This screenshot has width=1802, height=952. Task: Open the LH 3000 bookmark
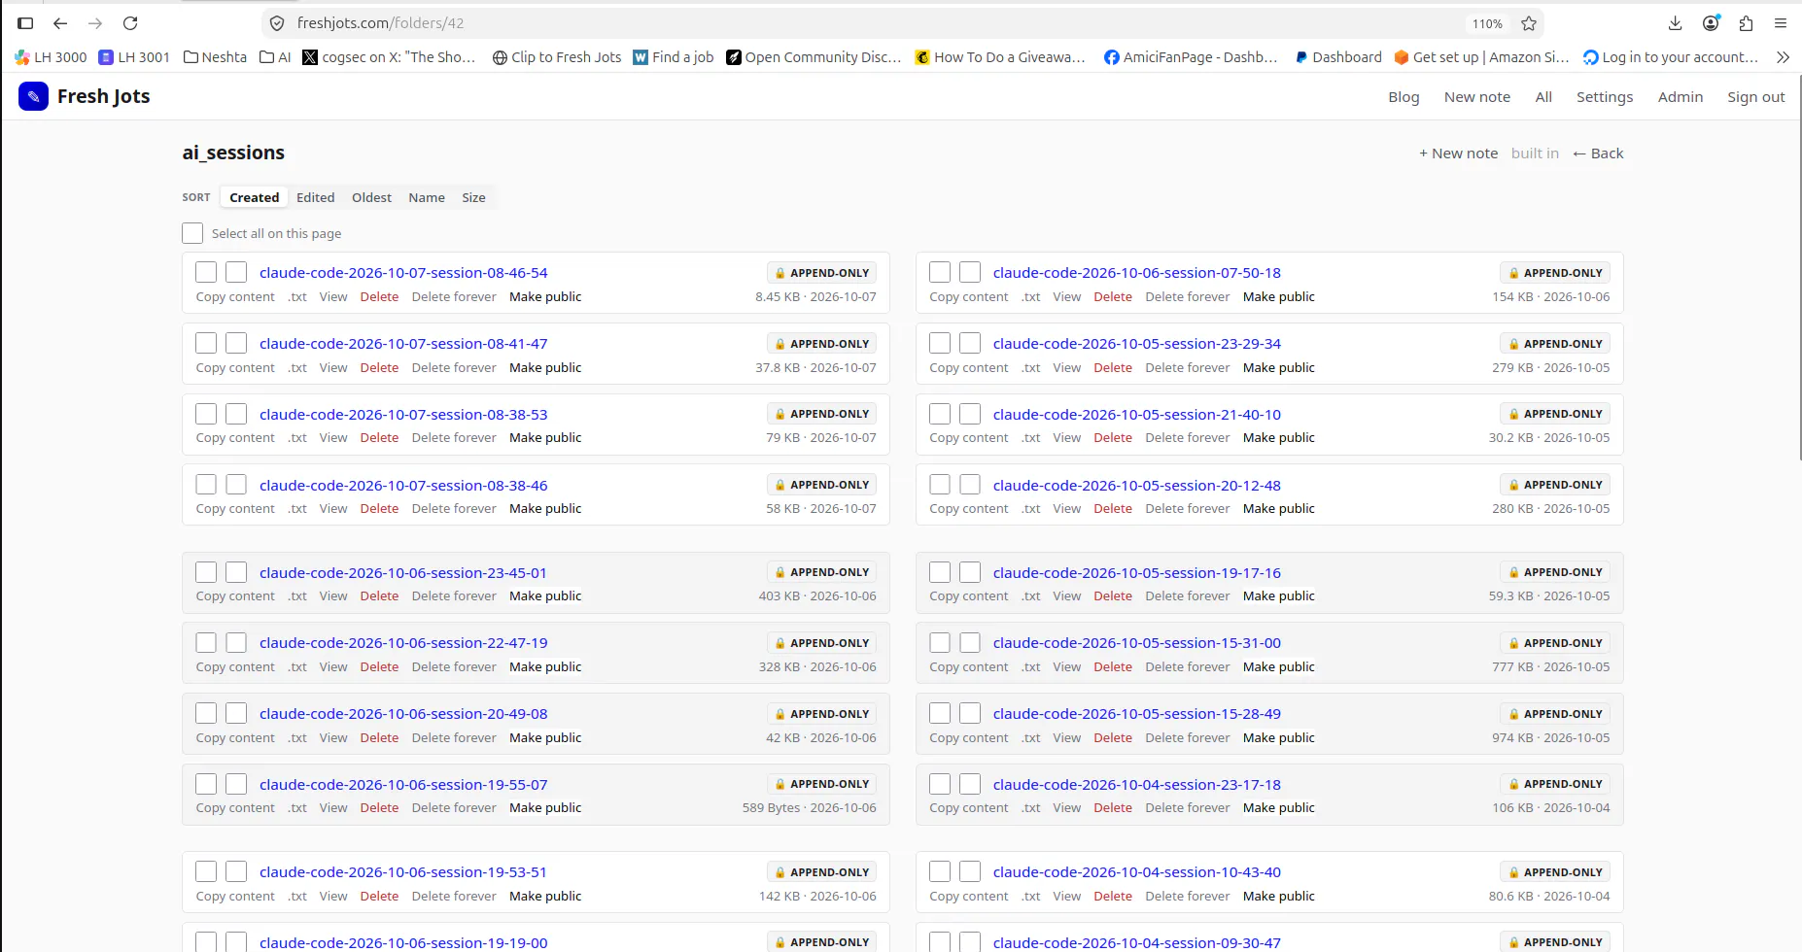[51, 57]
